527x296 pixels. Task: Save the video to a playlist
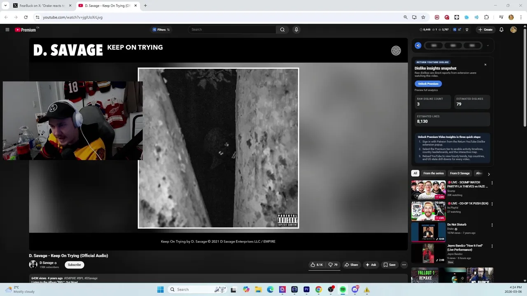[x=389, y=265]
